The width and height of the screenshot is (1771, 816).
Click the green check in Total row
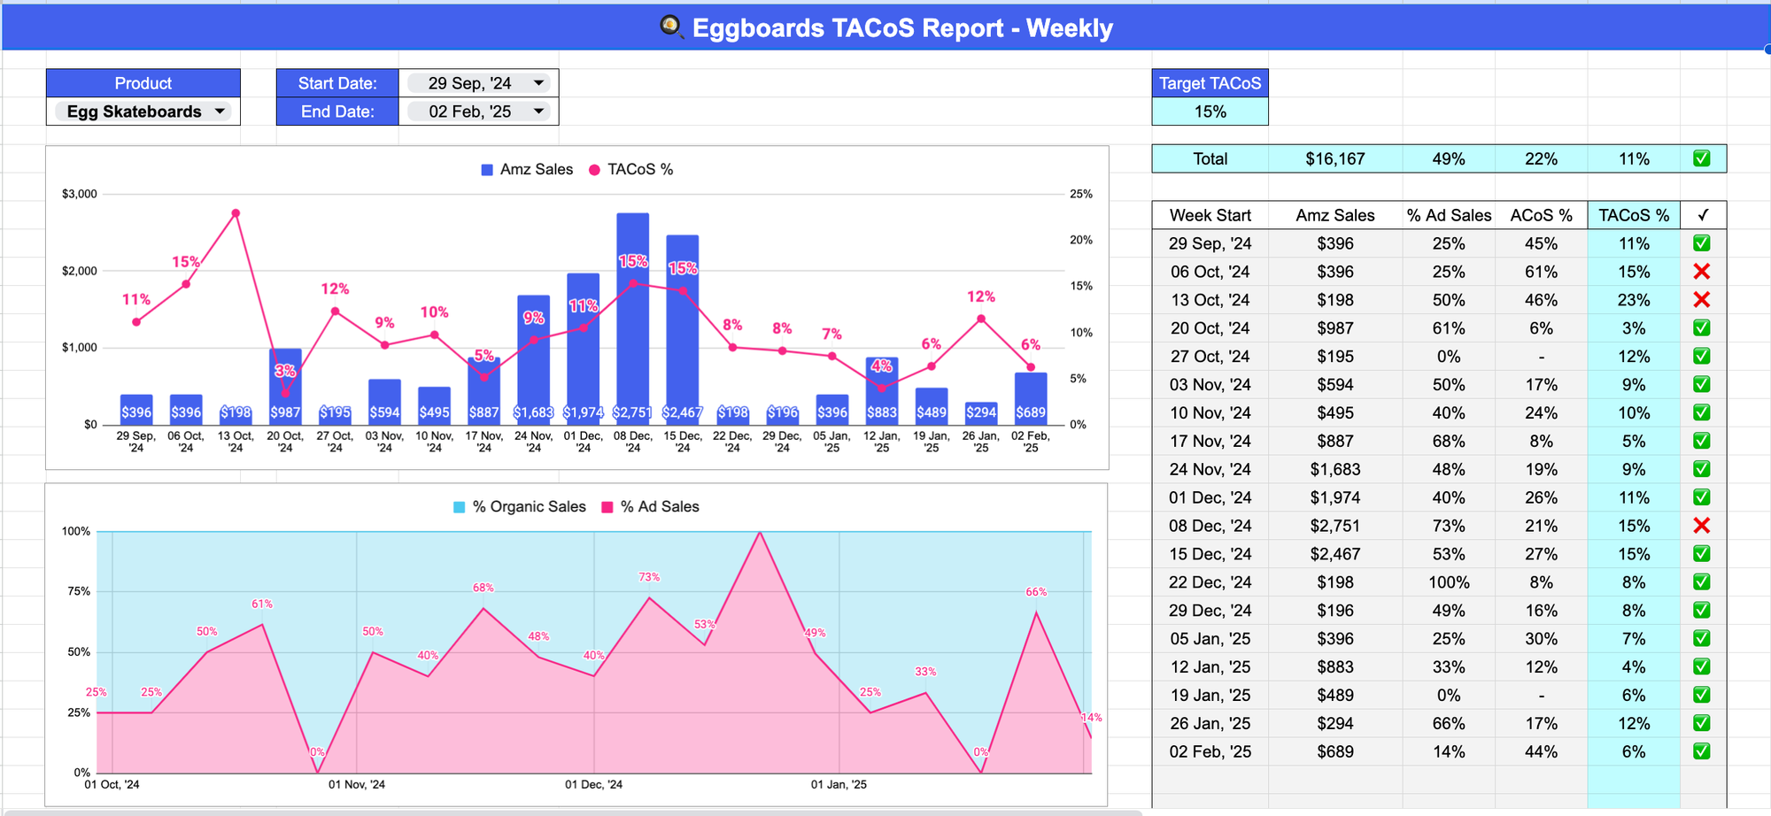click(1701, 158)
